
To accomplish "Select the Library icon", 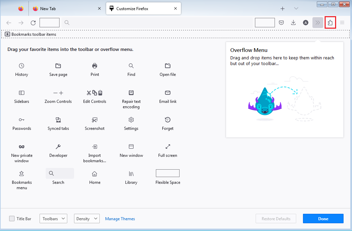I will click(131, 174).
